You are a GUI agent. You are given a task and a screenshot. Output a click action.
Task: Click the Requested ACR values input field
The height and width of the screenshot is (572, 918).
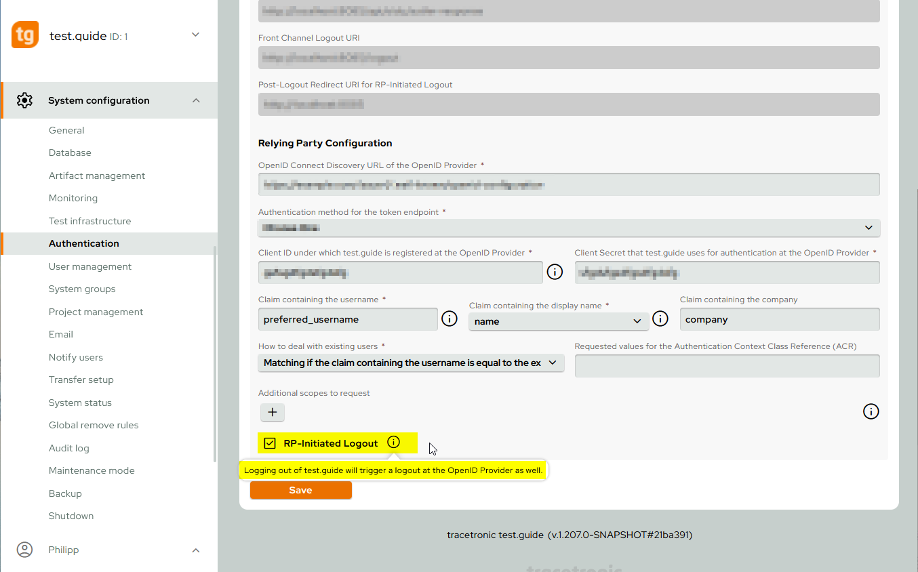pyautogui.click(x=727, y=365)
